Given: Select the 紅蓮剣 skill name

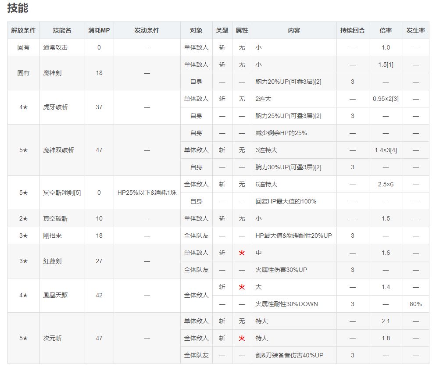Looking at the screenshot, I should [x=52, y=261].
